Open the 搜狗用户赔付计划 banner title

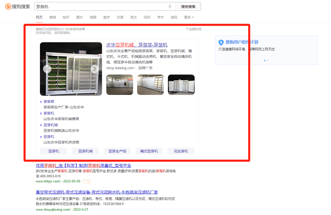click(242, 42)
